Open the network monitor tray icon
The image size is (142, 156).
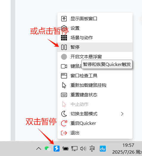(74, 149)
